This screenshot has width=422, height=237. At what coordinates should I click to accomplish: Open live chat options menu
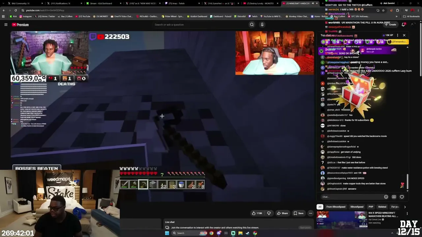pyautogui.click(x=397, y=35)
